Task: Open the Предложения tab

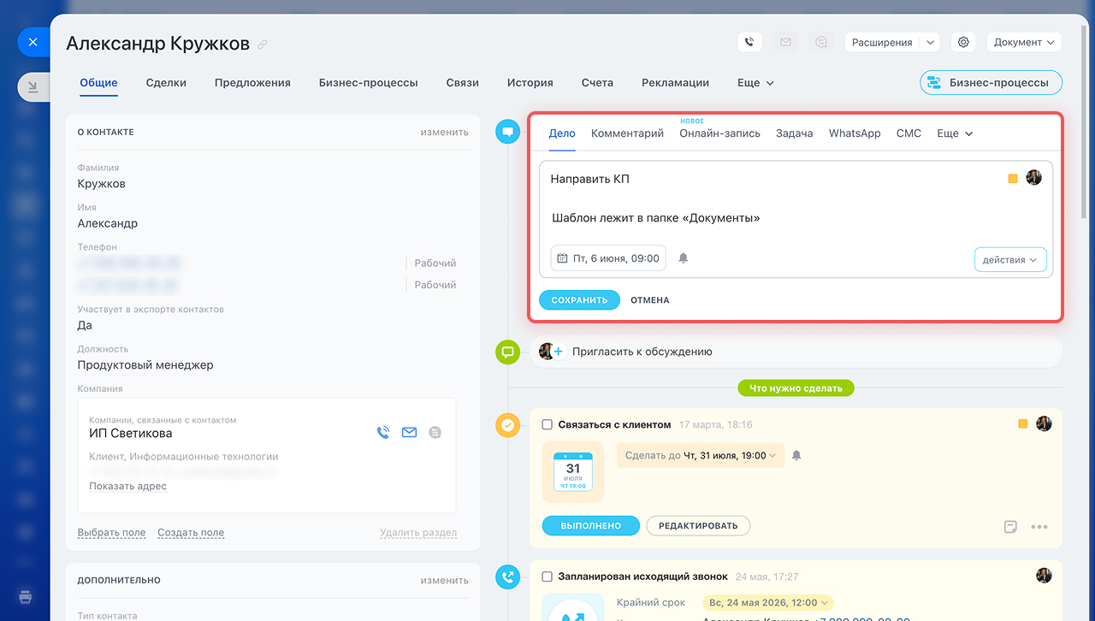Action: tap(252, 83)
